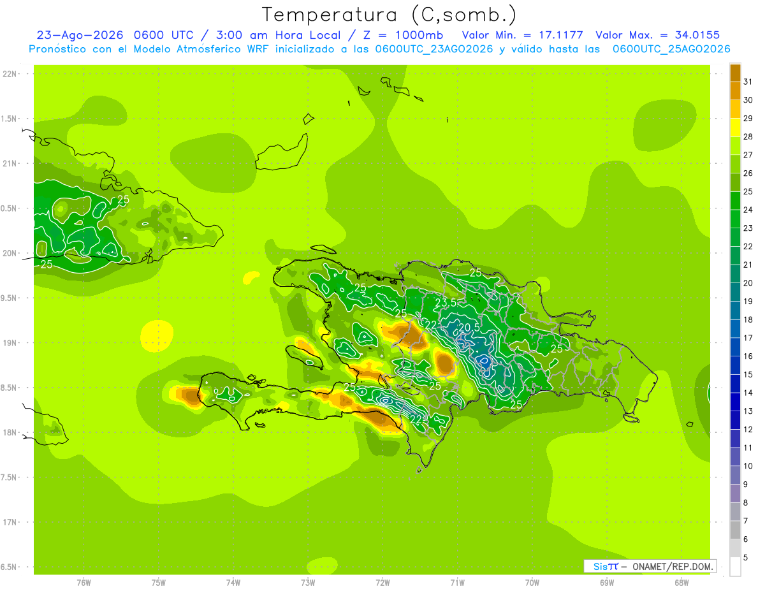Click the "75W" longitude label
Image resolution: width=765 pixels, height=591 pixels.
tap(158, 583)
